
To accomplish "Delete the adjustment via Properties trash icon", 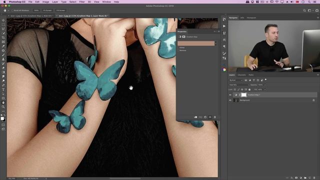I will [x=215, y=117].
